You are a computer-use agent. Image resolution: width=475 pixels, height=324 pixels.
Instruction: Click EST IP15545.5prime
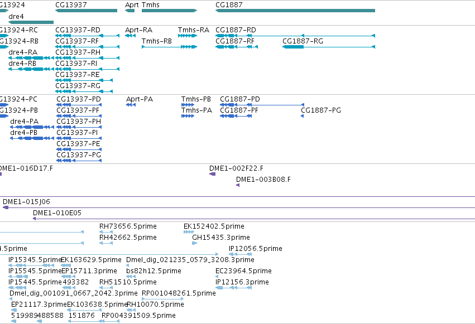[x=18, y=277]
